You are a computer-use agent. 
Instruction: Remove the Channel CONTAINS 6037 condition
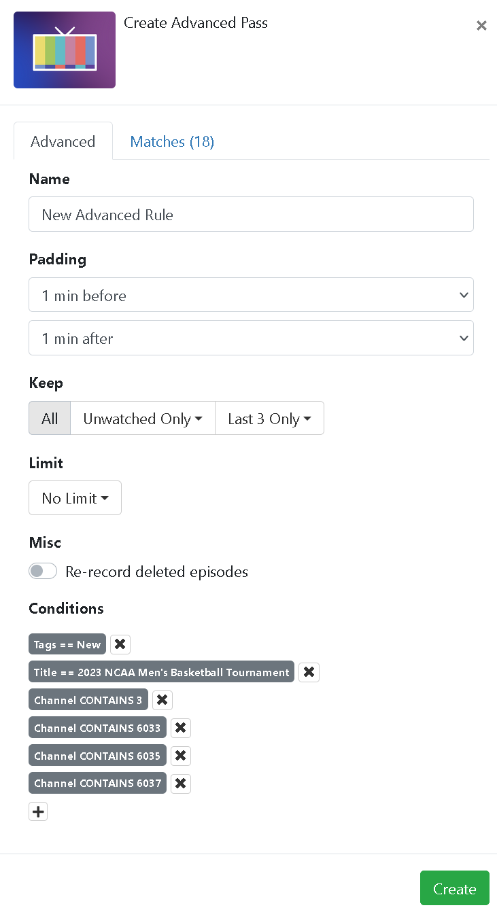click(x=180, y=783)
